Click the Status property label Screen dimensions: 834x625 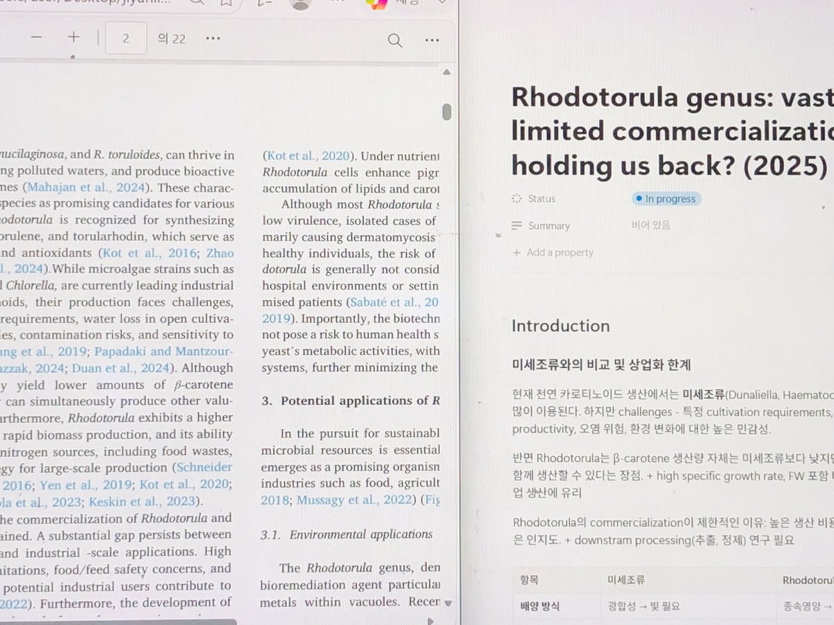(542, 199)
